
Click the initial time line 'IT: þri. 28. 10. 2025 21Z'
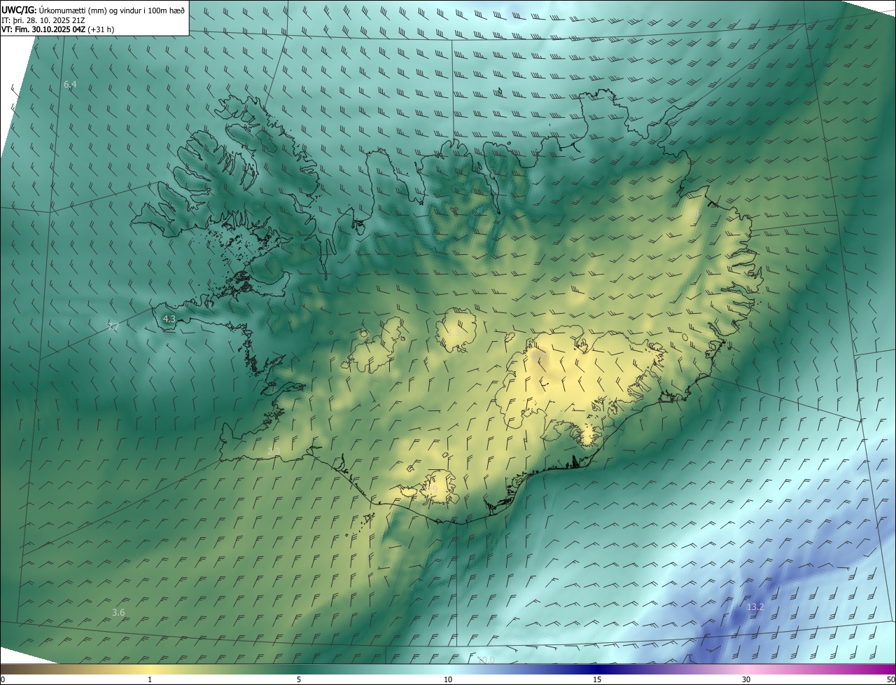pos(43,20)
